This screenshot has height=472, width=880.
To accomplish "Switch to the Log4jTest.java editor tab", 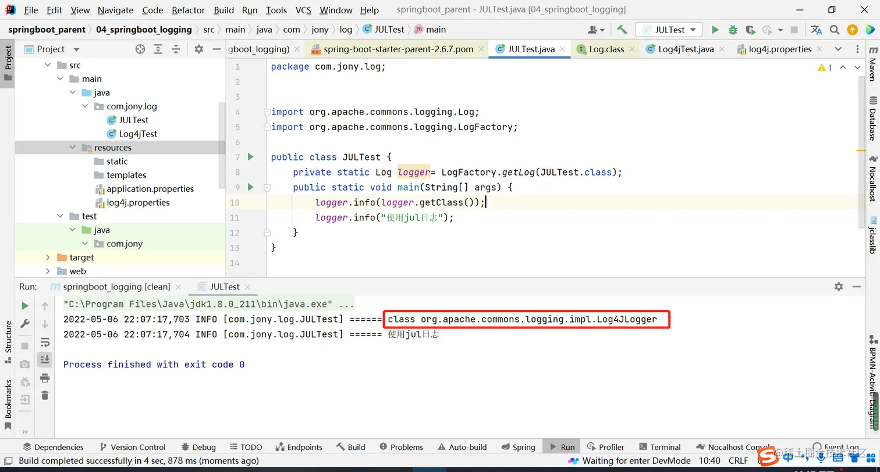I will 686,49.
